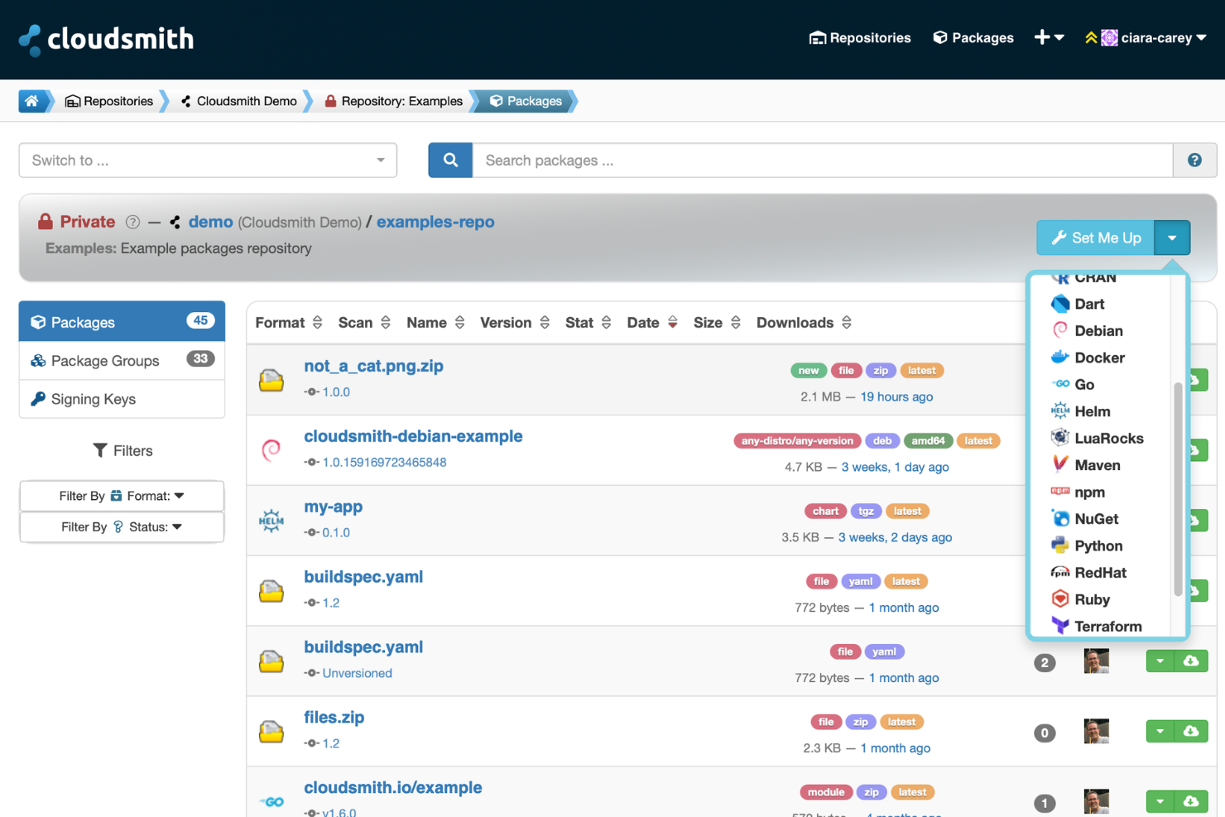
Task: Open the search help question icon
Action: point(1194,161)
